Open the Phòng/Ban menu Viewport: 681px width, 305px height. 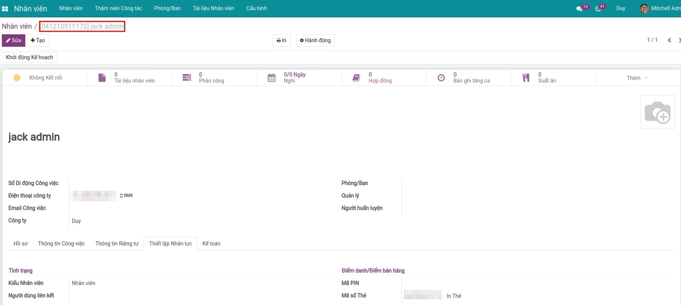click(x=167, y=8)
